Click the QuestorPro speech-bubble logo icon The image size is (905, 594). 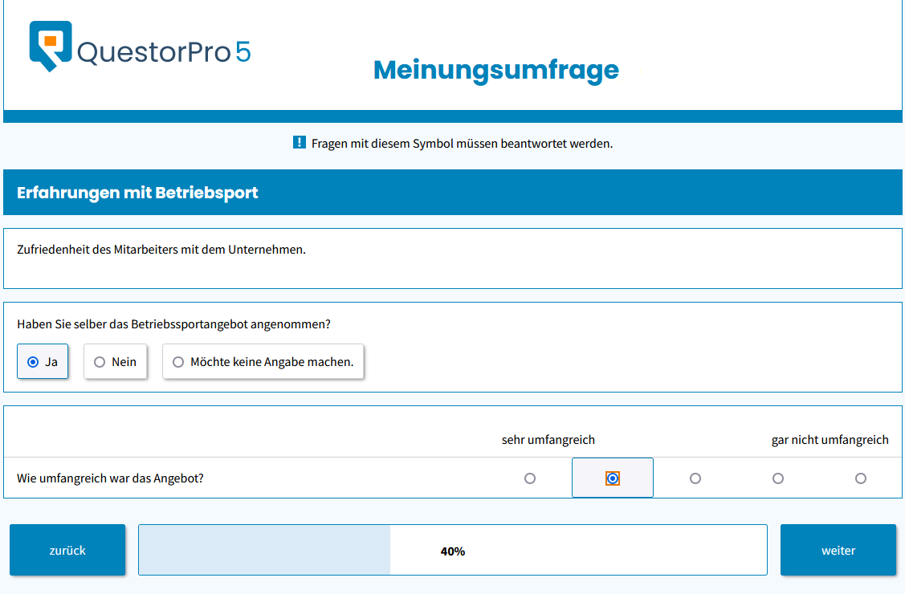point(51,46)
